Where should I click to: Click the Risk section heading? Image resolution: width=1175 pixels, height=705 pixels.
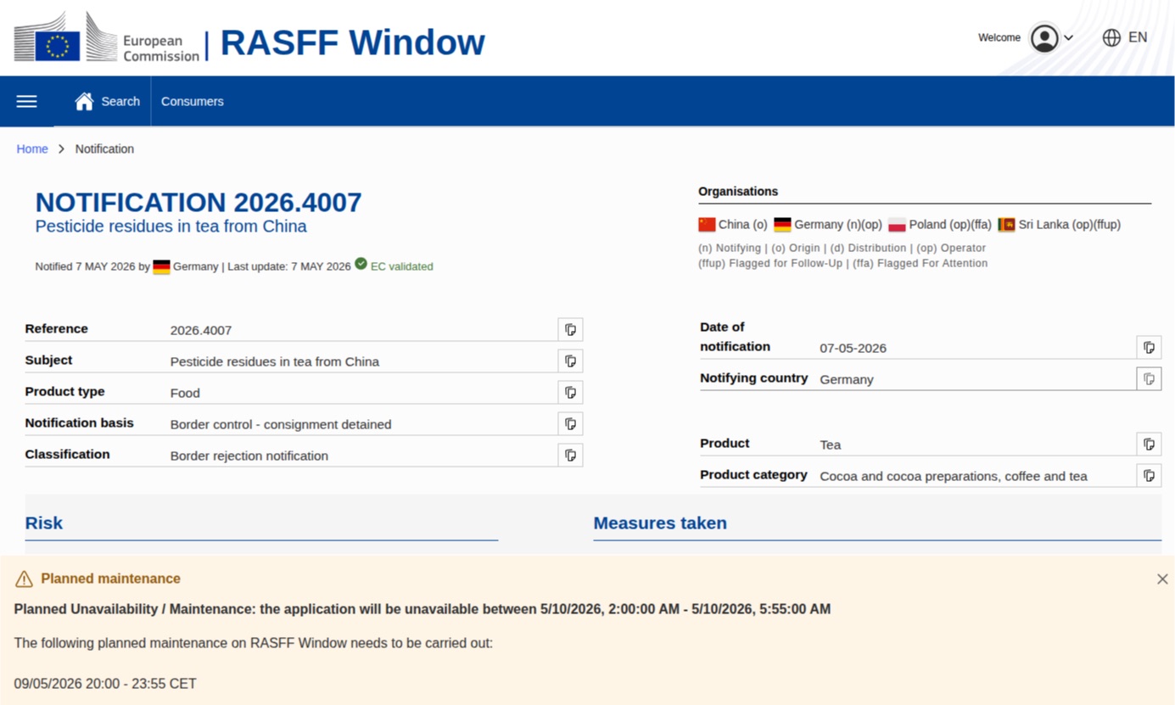(x=44, y=523)
